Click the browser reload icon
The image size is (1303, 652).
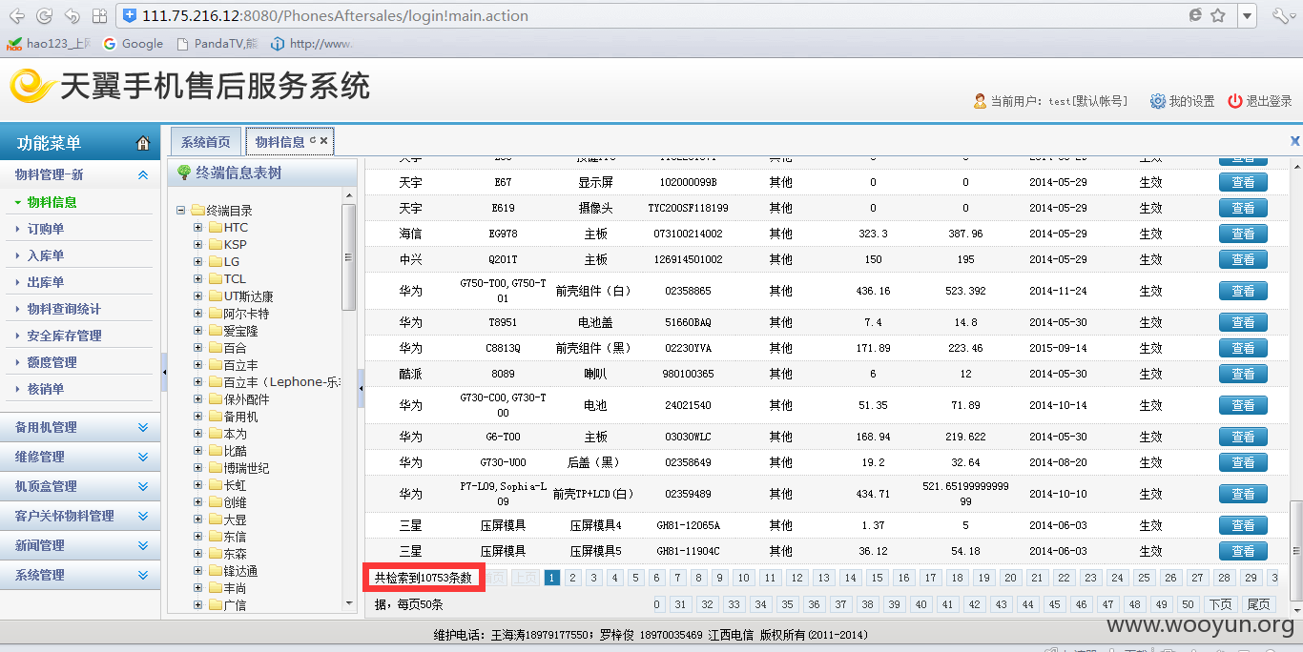pos(44,16)
